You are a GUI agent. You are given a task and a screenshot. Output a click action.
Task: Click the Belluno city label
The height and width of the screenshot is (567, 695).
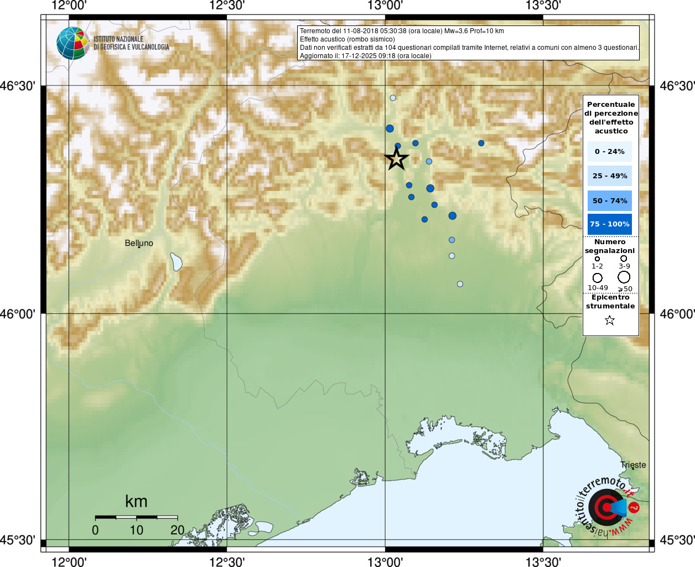(139, 243)
